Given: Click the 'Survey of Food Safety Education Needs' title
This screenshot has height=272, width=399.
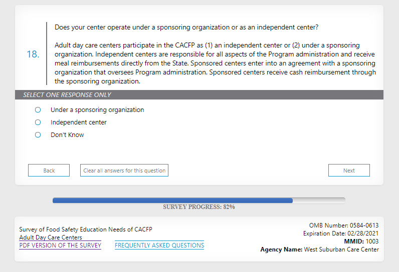Looking at the screenshot, I should coord(86,229).
